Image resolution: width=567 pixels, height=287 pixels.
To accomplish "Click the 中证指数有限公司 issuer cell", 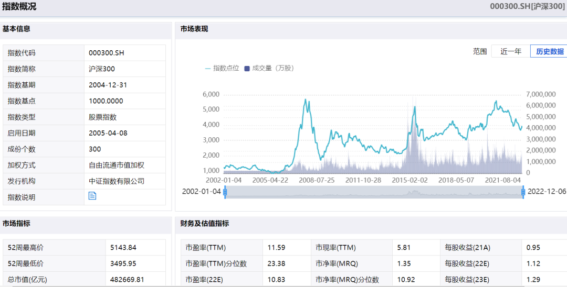I will [x=117, y=181].
